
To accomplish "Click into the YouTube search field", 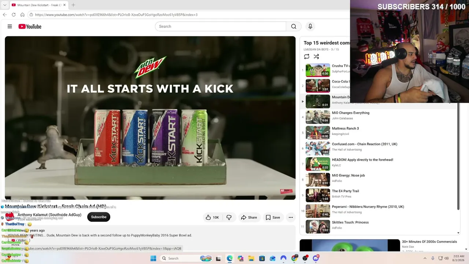I will (221, 26).
